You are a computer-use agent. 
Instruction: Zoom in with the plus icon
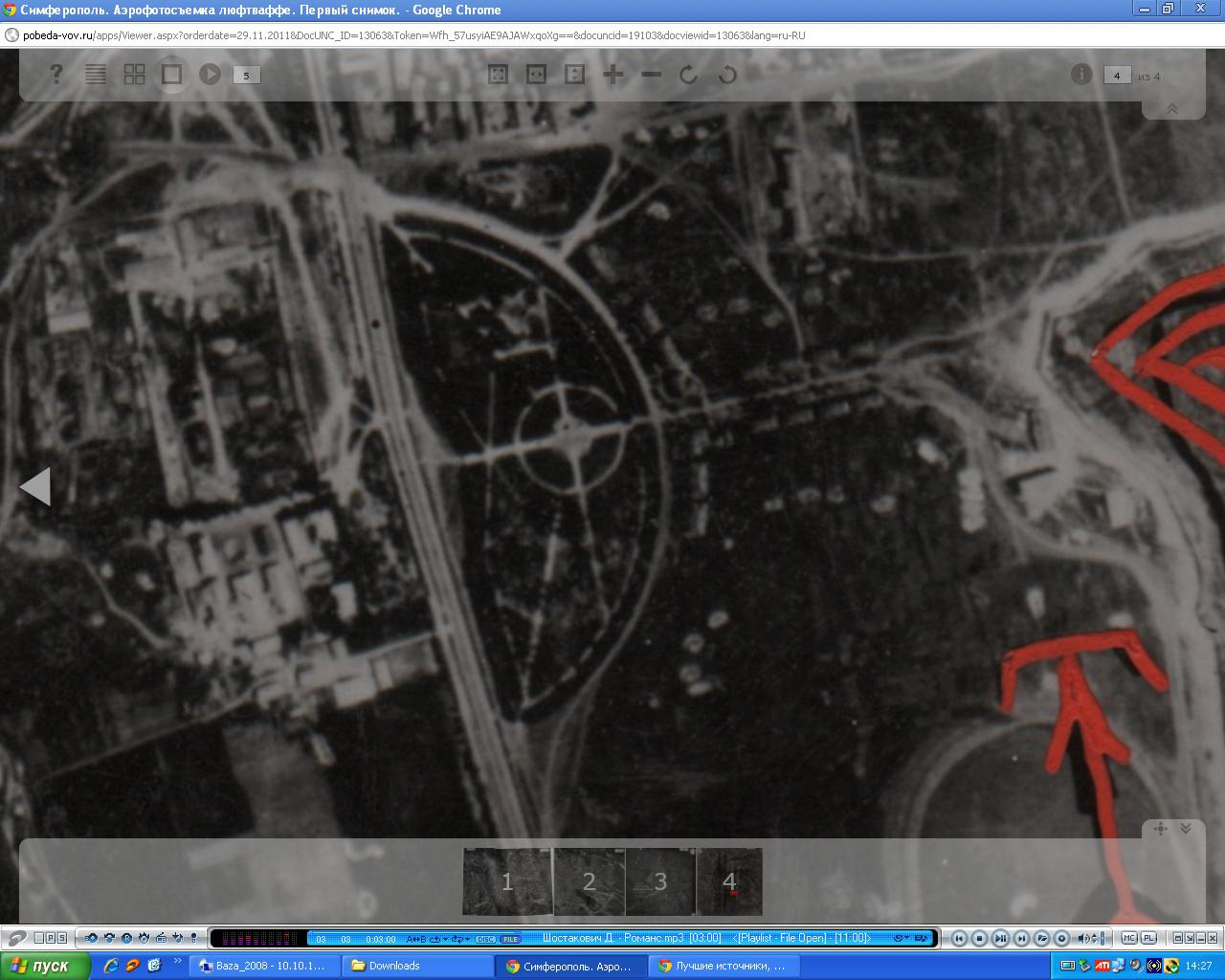click(612, 75)
